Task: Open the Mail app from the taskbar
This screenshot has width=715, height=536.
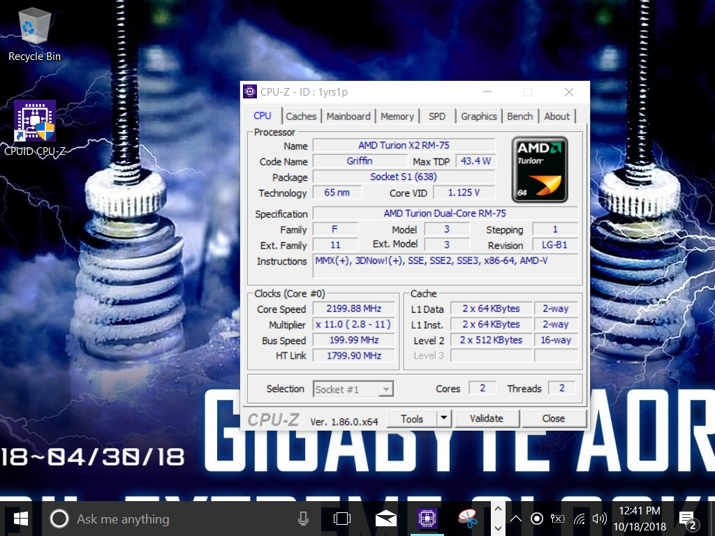Action: coord(385,519)
